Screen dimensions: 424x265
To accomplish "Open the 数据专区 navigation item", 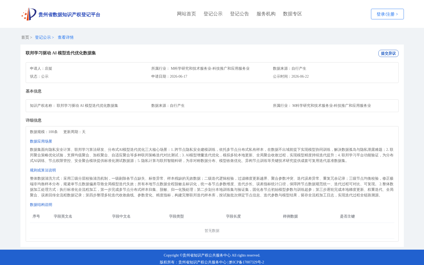I will click(x=293, y=14).
